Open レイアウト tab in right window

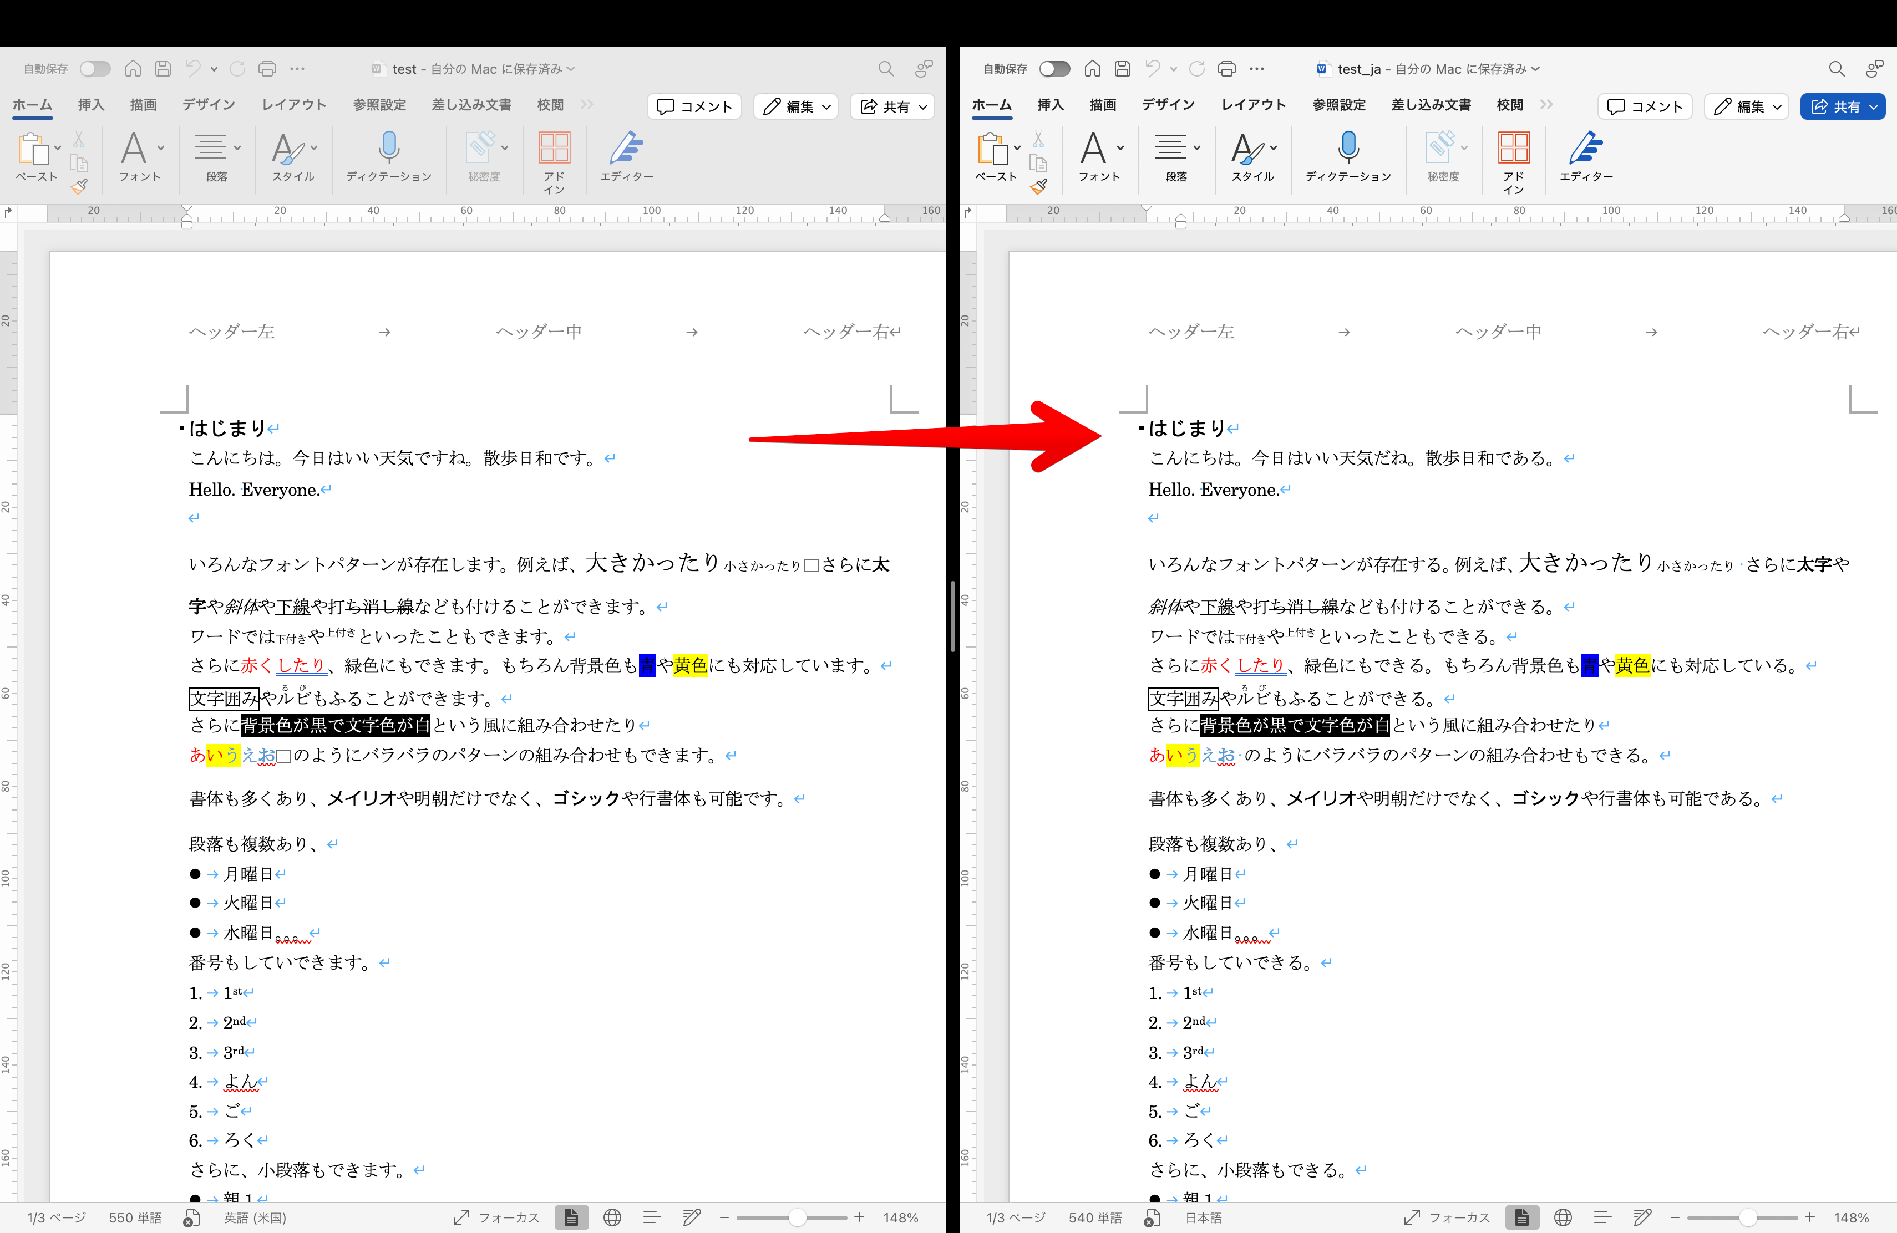click(x=1253, y=105)
